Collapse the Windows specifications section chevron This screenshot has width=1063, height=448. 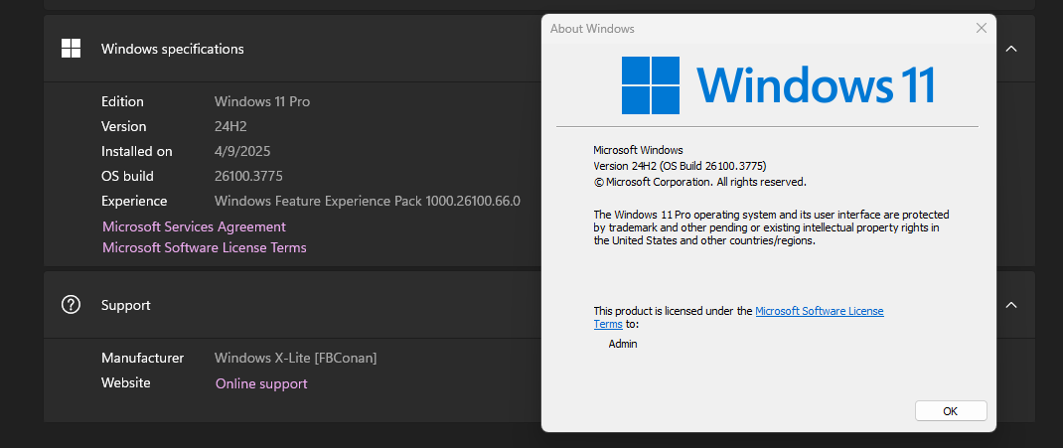[x=1010, y=49]
